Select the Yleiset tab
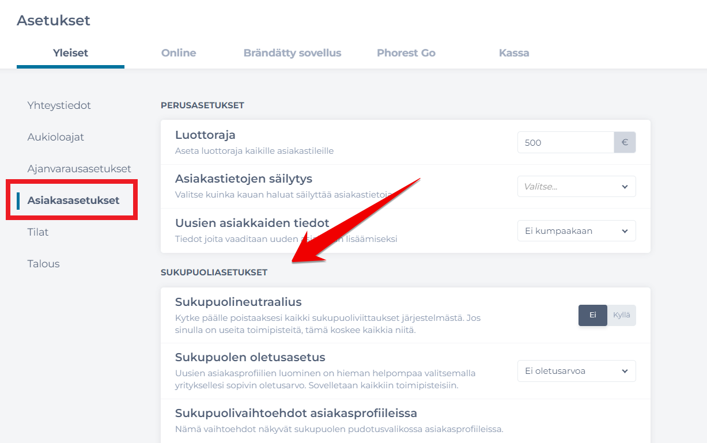Image resolution: width=707 pixels, height=443 pixels. pos(70,52)
